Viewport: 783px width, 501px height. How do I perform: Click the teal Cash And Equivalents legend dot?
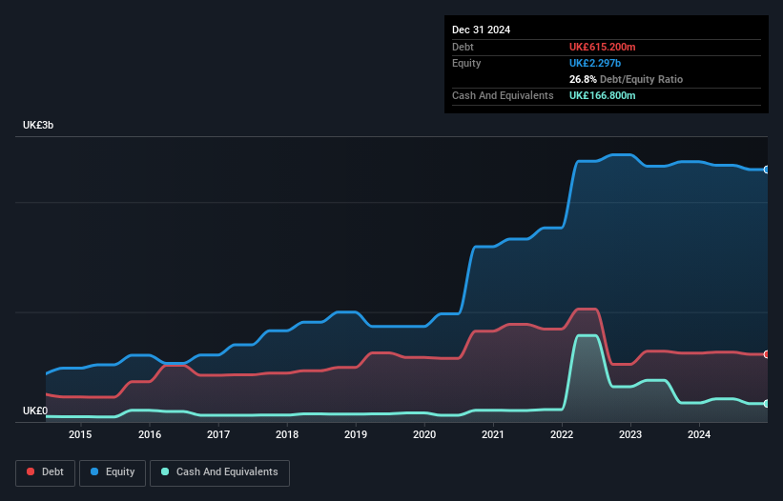pos(165,471)
